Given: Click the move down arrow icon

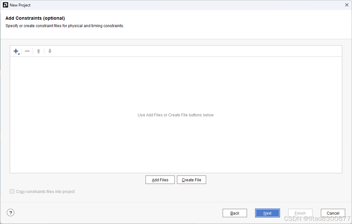Looking at the screenshot, I should pos(50,51).
